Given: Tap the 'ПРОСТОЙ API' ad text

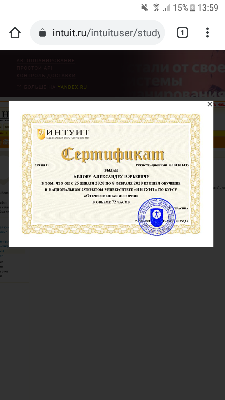Looking at the screenshot, I should (34, 68).
